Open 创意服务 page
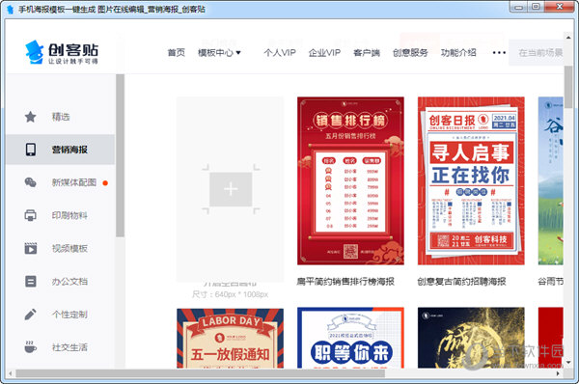 point(410,53)
